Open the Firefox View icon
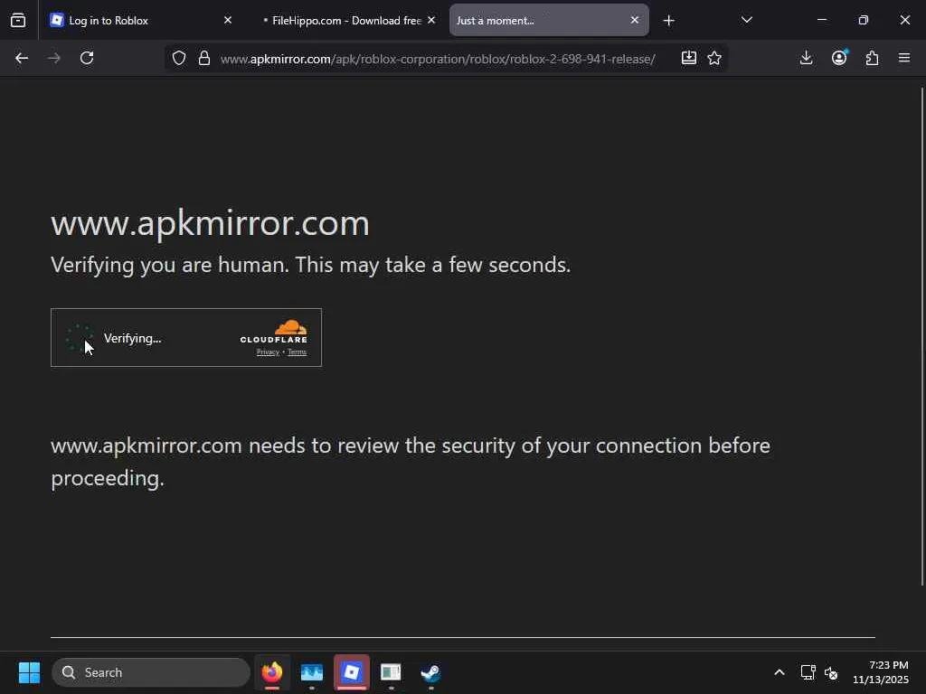The width and height of the screenshot is (926, 694). (x=18, y=20)
